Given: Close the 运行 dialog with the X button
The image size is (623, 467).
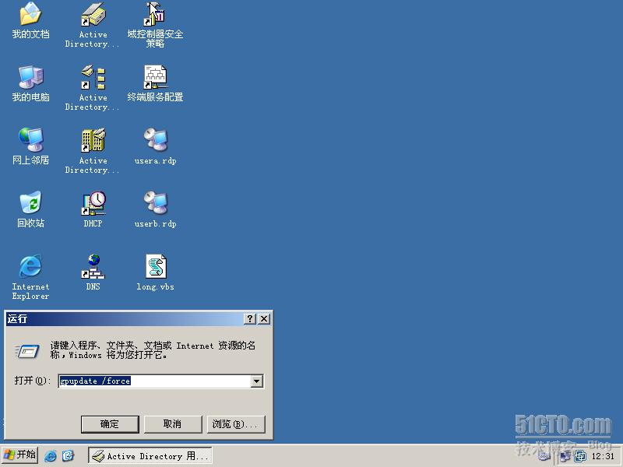Looking at the screenshot, I should point(264,319).
